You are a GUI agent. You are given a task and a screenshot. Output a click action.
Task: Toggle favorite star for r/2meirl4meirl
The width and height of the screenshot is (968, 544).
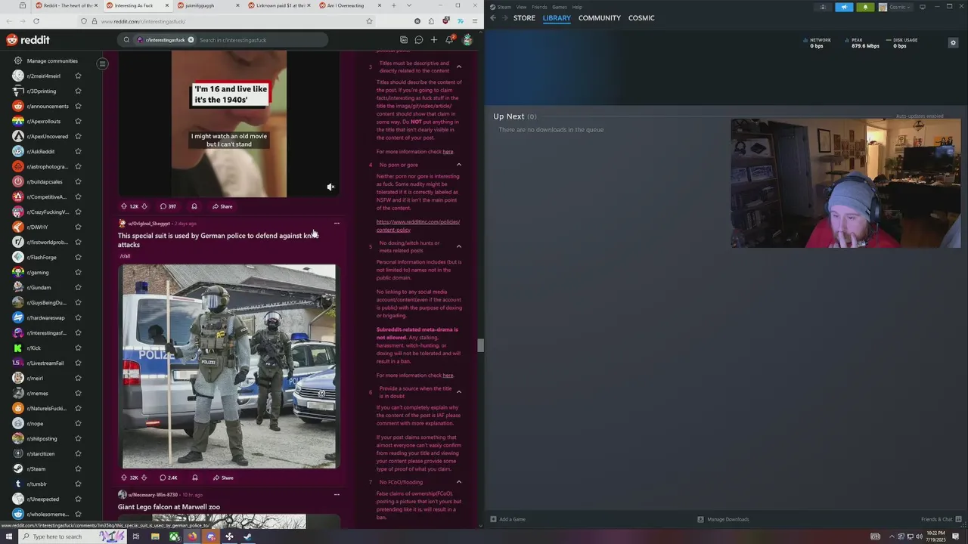[78, 76]
